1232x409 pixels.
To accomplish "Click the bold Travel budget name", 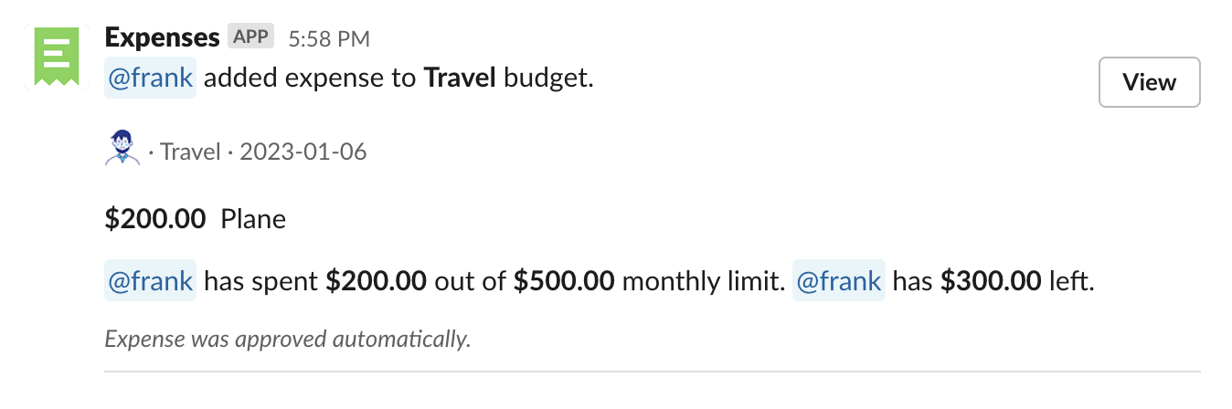I will [459, 79].
